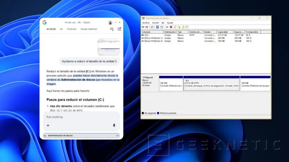This screenshot has width=289, height=162.
Task: Click the folder with green arrow toolbar icon
Action: [x=179, y=27]
